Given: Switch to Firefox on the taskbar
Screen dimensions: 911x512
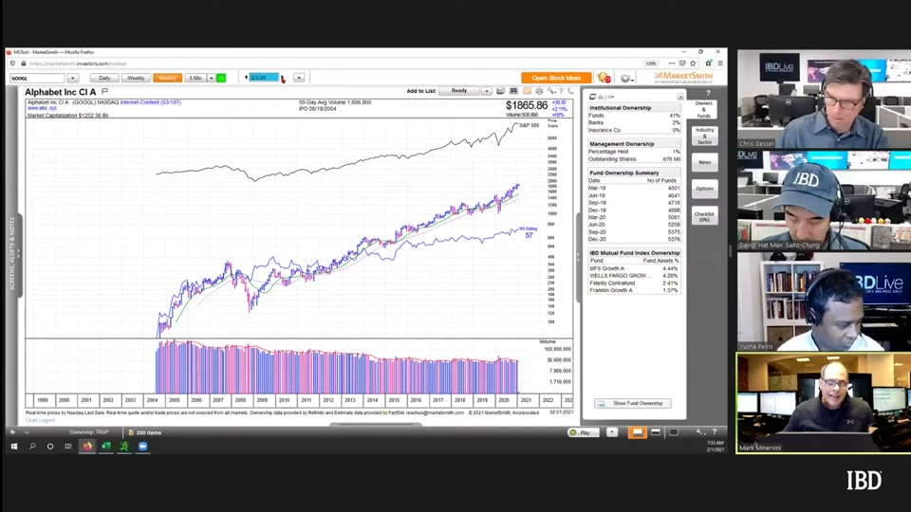Looking at the screenshot, I should click(87, 447).
